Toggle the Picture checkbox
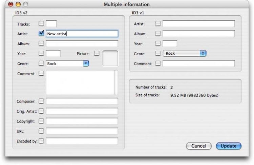The width and height of the screenshot is (254, 165). coord(97,53)
